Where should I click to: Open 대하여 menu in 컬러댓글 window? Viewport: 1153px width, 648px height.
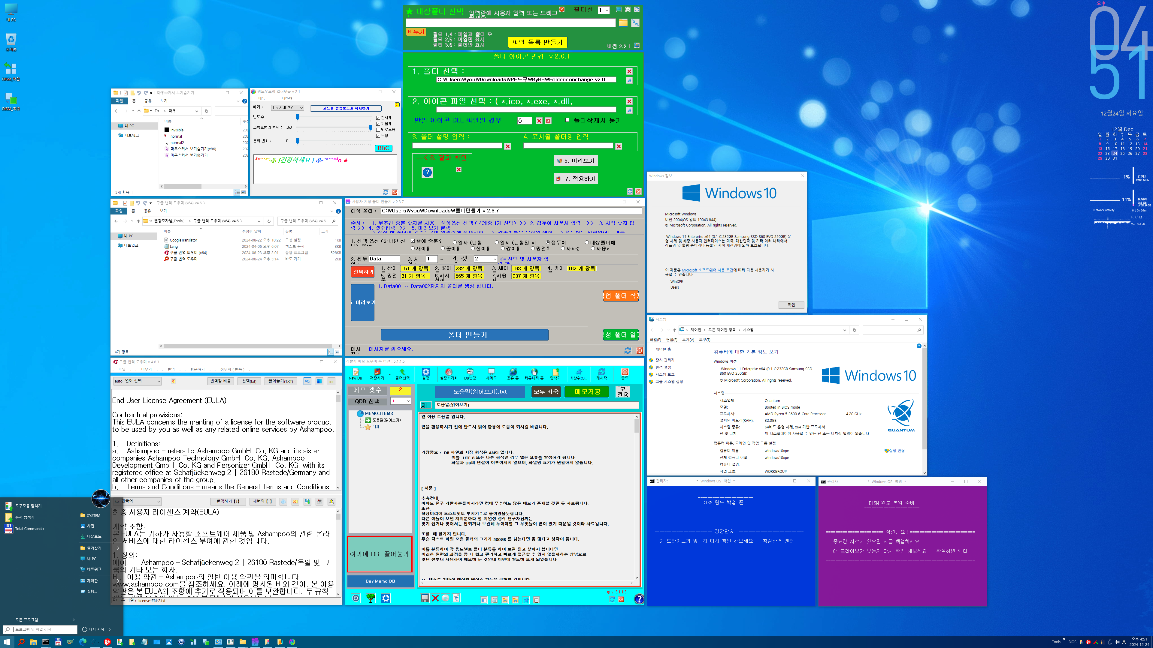tap(287, 98)
